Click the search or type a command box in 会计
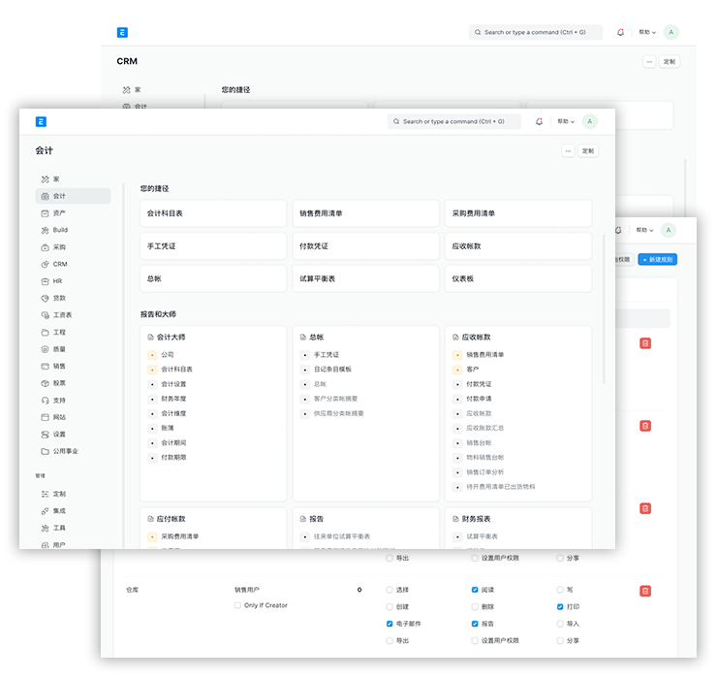 [x=453, y=121]
